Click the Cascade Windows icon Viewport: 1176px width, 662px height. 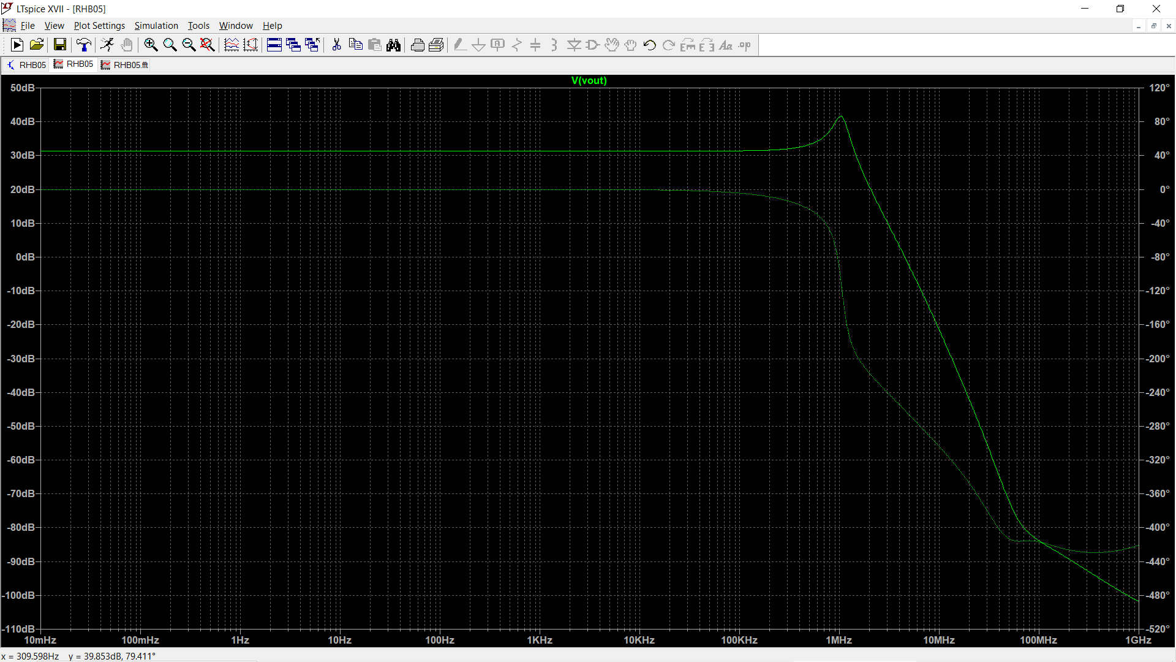click(x=293, y=45)
